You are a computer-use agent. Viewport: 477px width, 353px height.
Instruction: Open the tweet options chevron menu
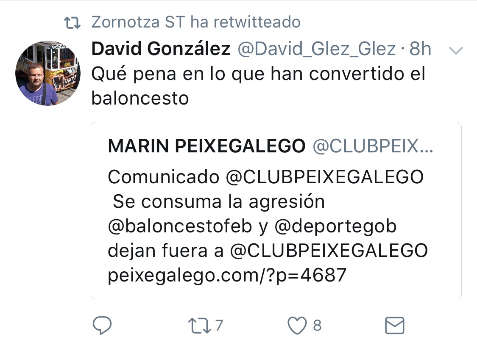(x=456, y=50)
